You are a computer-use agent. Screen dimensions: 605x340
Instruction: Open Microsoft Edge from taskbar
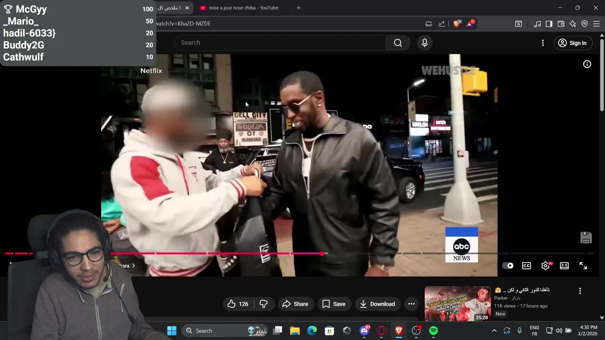(x=312, y=331)
